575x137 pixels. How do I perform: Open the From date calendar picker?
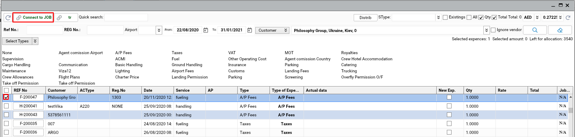[x=205, y=30]
